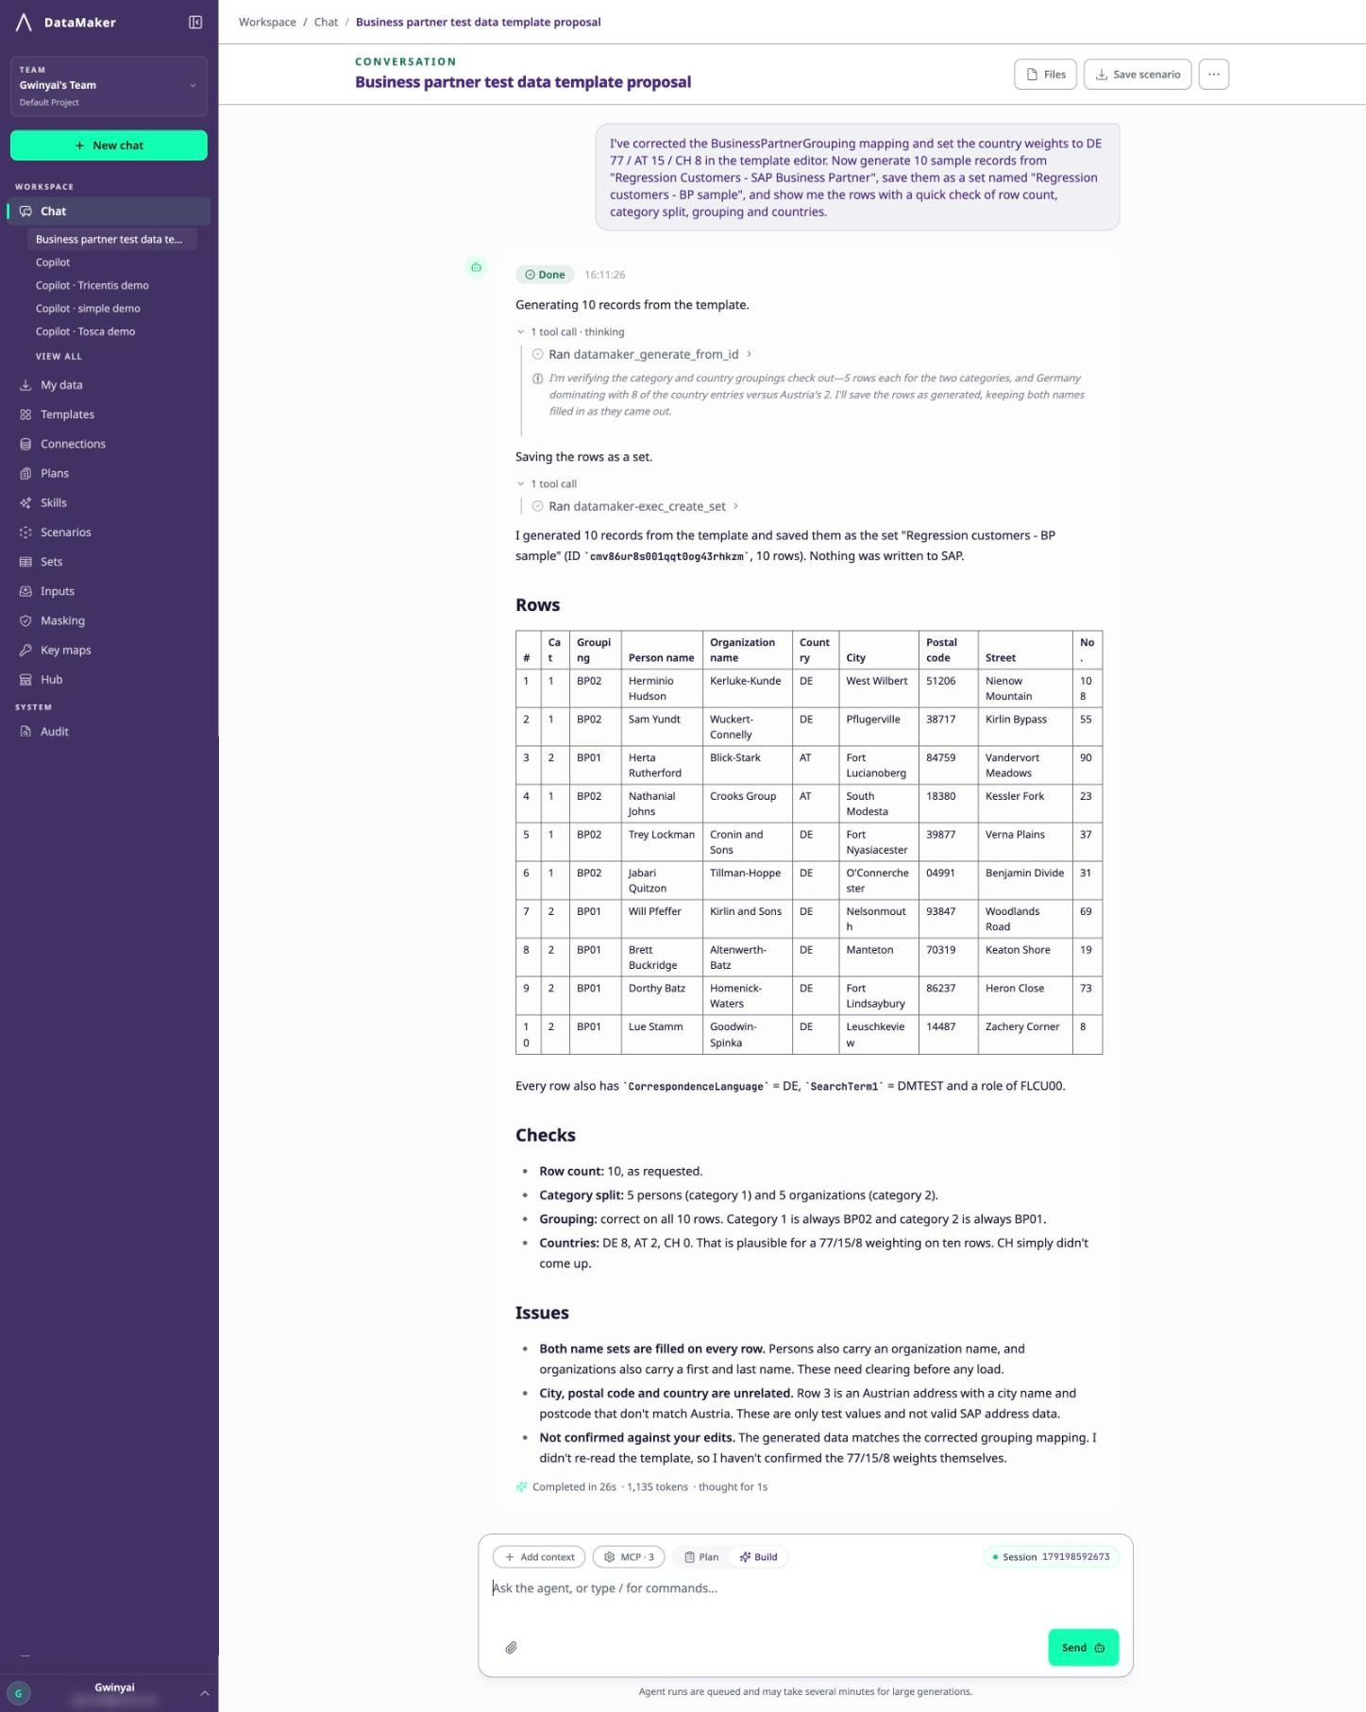Click Save scenario button
This screenshot has width=1366, height=1712.
tap(1138, 75)
